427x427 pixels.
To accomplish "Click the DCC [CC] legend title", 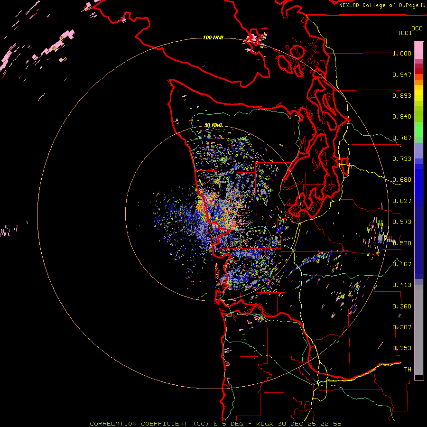I will [x=410, y=30].
